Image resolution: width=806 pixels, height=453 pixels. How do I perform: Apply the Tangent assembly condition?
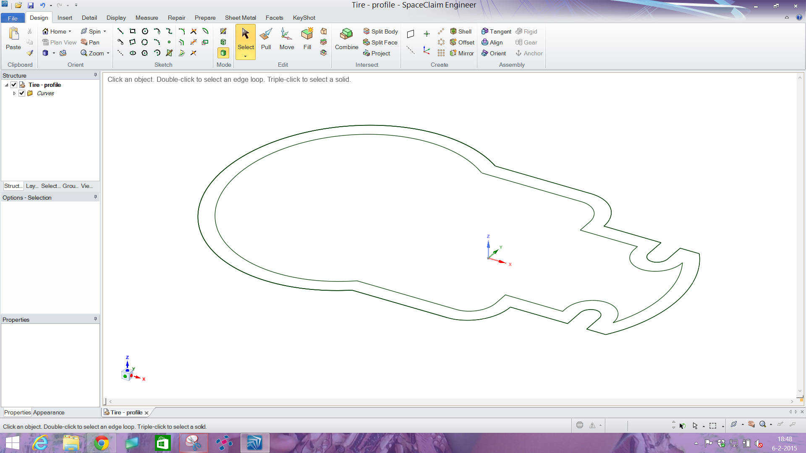(x=496, y=31)
